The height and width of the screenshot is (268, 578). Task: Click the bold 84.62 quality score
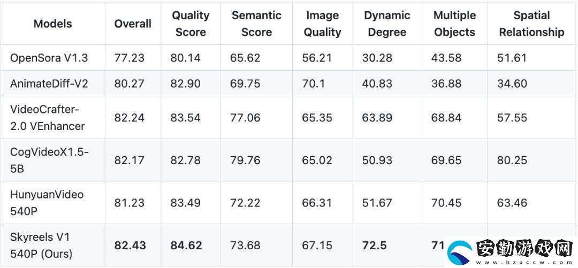tap(186, 246)
